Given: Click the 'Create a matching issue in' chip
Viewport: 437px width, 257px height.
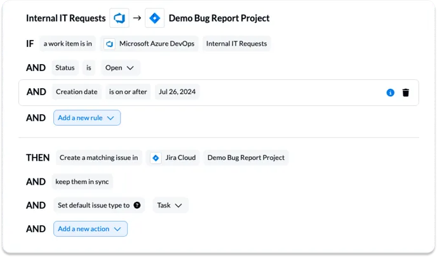Looking at the screenshot, I should tap(98, 157).
